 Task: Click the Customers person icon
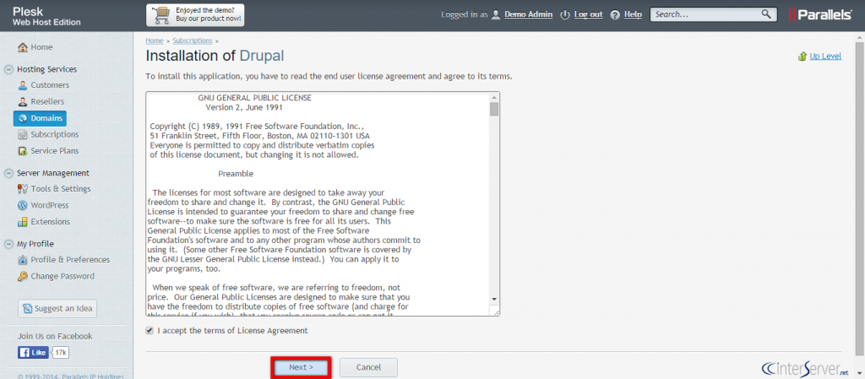pos(23,85)
